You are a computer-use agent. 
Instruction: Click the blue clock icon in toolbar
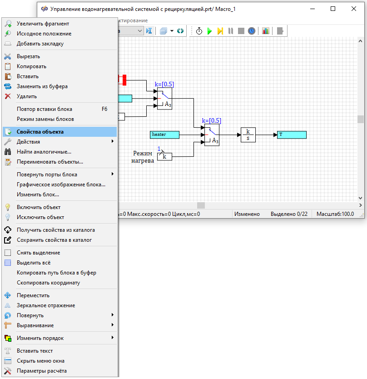pos(251,31)
